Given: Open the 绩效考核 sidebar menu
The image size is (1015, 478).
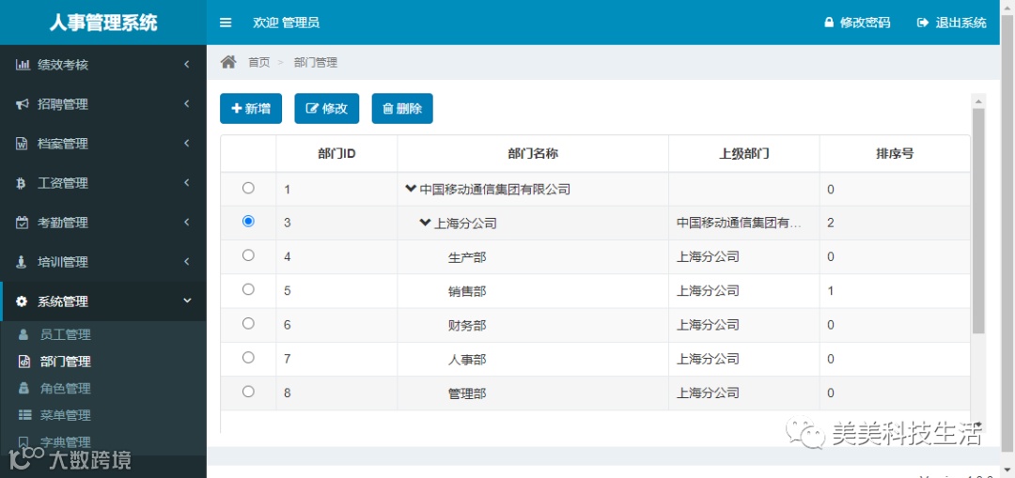Looking at the screenshot, I should (x=103, y=65).
